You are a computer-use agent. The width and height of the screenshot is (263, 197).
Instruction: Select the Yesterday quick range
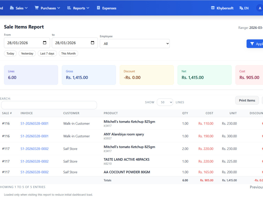(27, 53)
